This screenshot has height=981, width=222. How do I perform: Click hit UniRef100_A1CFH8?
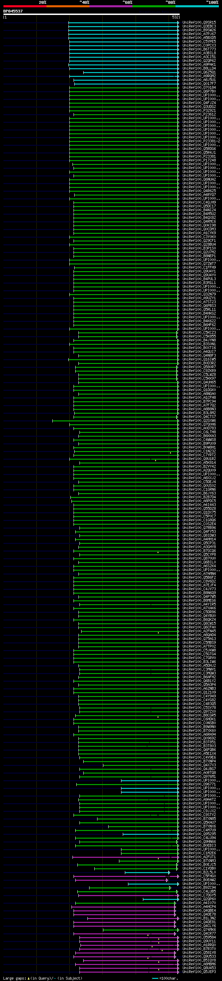199,397
